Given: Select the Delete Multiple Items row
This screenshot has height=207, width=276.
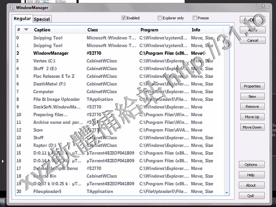Looking at the screenshot, I should pyautogui.click(x=120, y=168).
